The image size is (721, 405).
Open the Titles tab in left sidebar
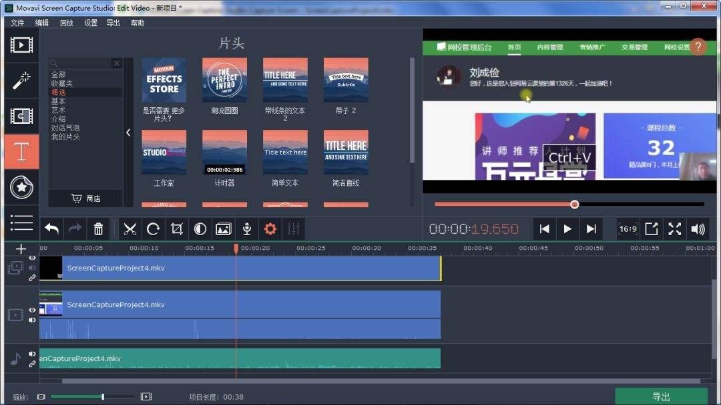[x=21, y=151]
